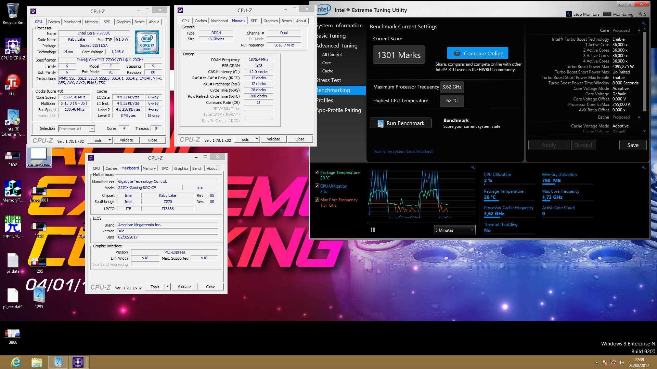The width and height of the screenshot is (657, 369).
Task: Click Tools button in CPU-Z CPU window
Action: [x=97, y=140]
